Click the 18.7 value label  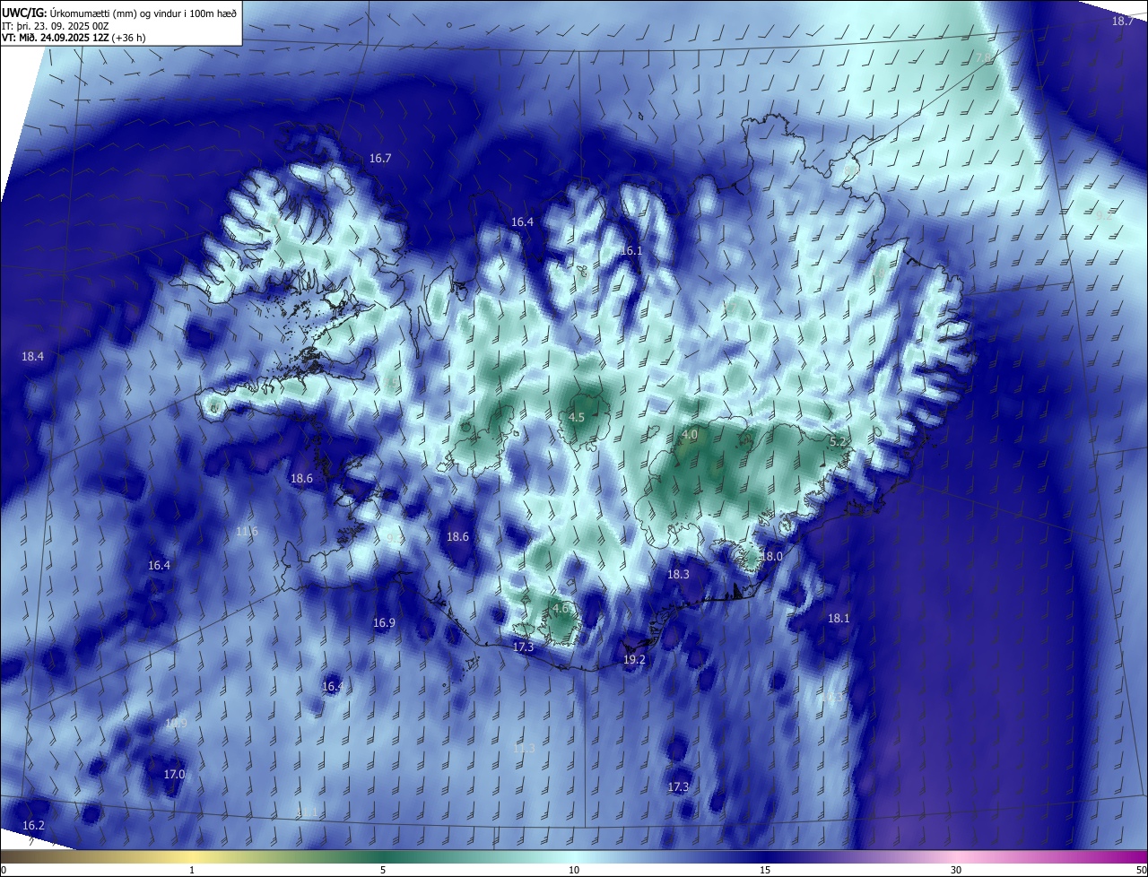point(1123,21)
